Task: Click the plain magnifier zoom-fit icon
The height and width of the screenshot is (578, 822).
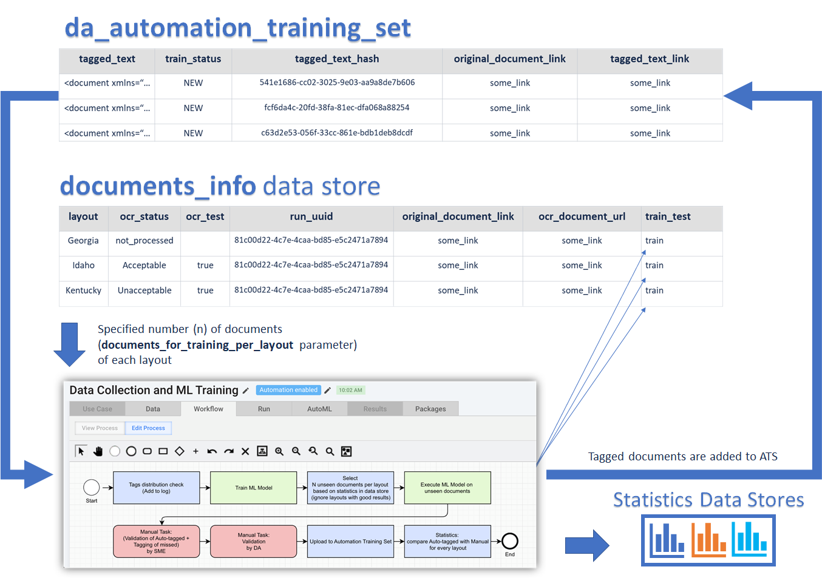Action: tap(330, 451)
